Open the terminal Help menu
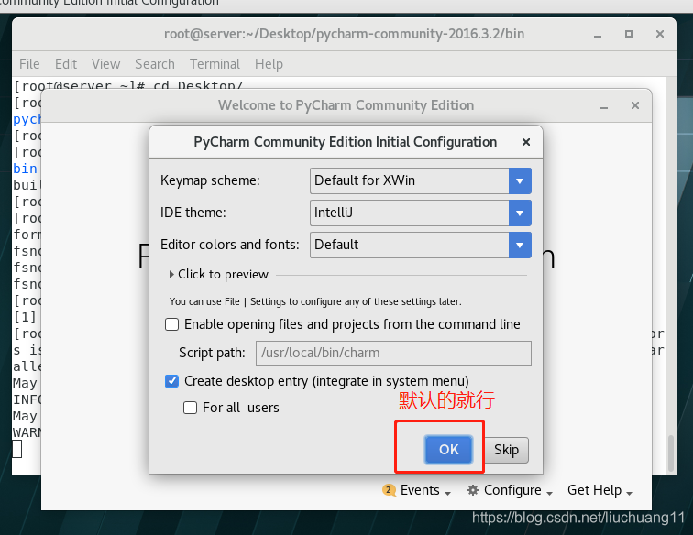693x535 pixels. point(269,64)
